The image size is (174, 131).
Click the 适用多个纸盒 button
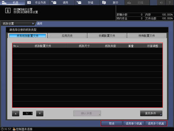[x=156, y=124]
